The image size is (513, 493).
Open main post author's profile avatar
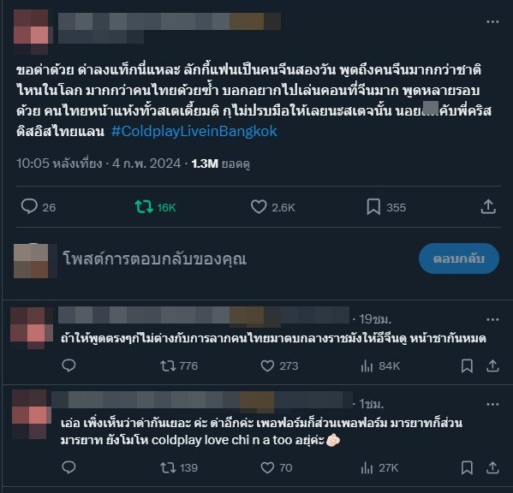[31, 31]
